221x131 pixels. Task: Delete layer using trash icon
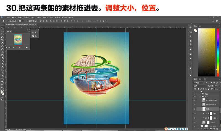coord(217,129)
